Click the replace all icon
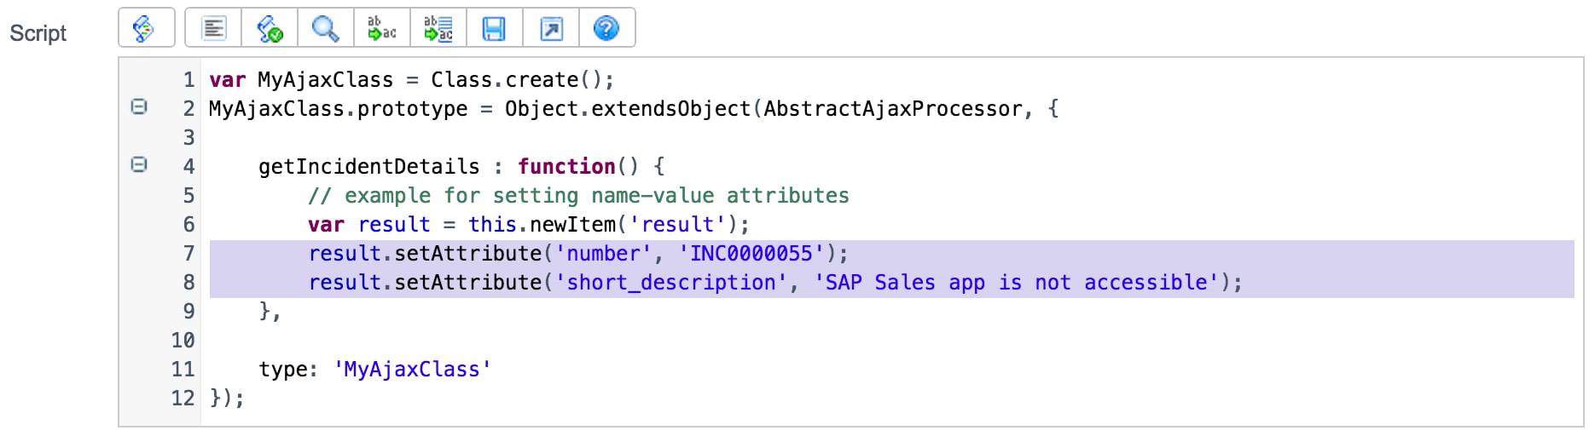This screenshot has width=1595, height=436. (x=438, y=28)
